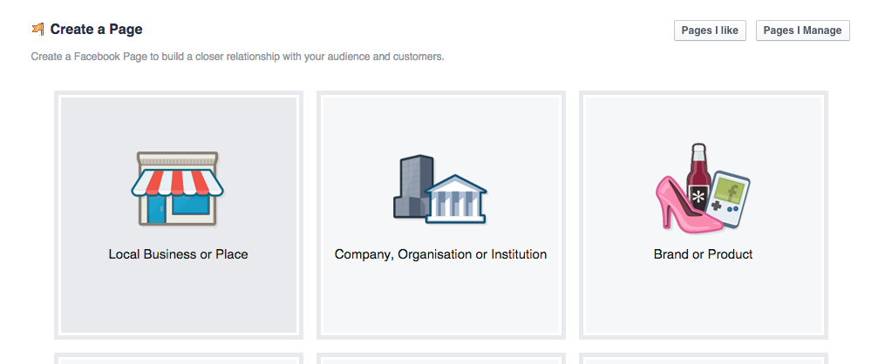Click the Create a Page heading
Screen dimensions: 885x364
(x=96, y=30)
